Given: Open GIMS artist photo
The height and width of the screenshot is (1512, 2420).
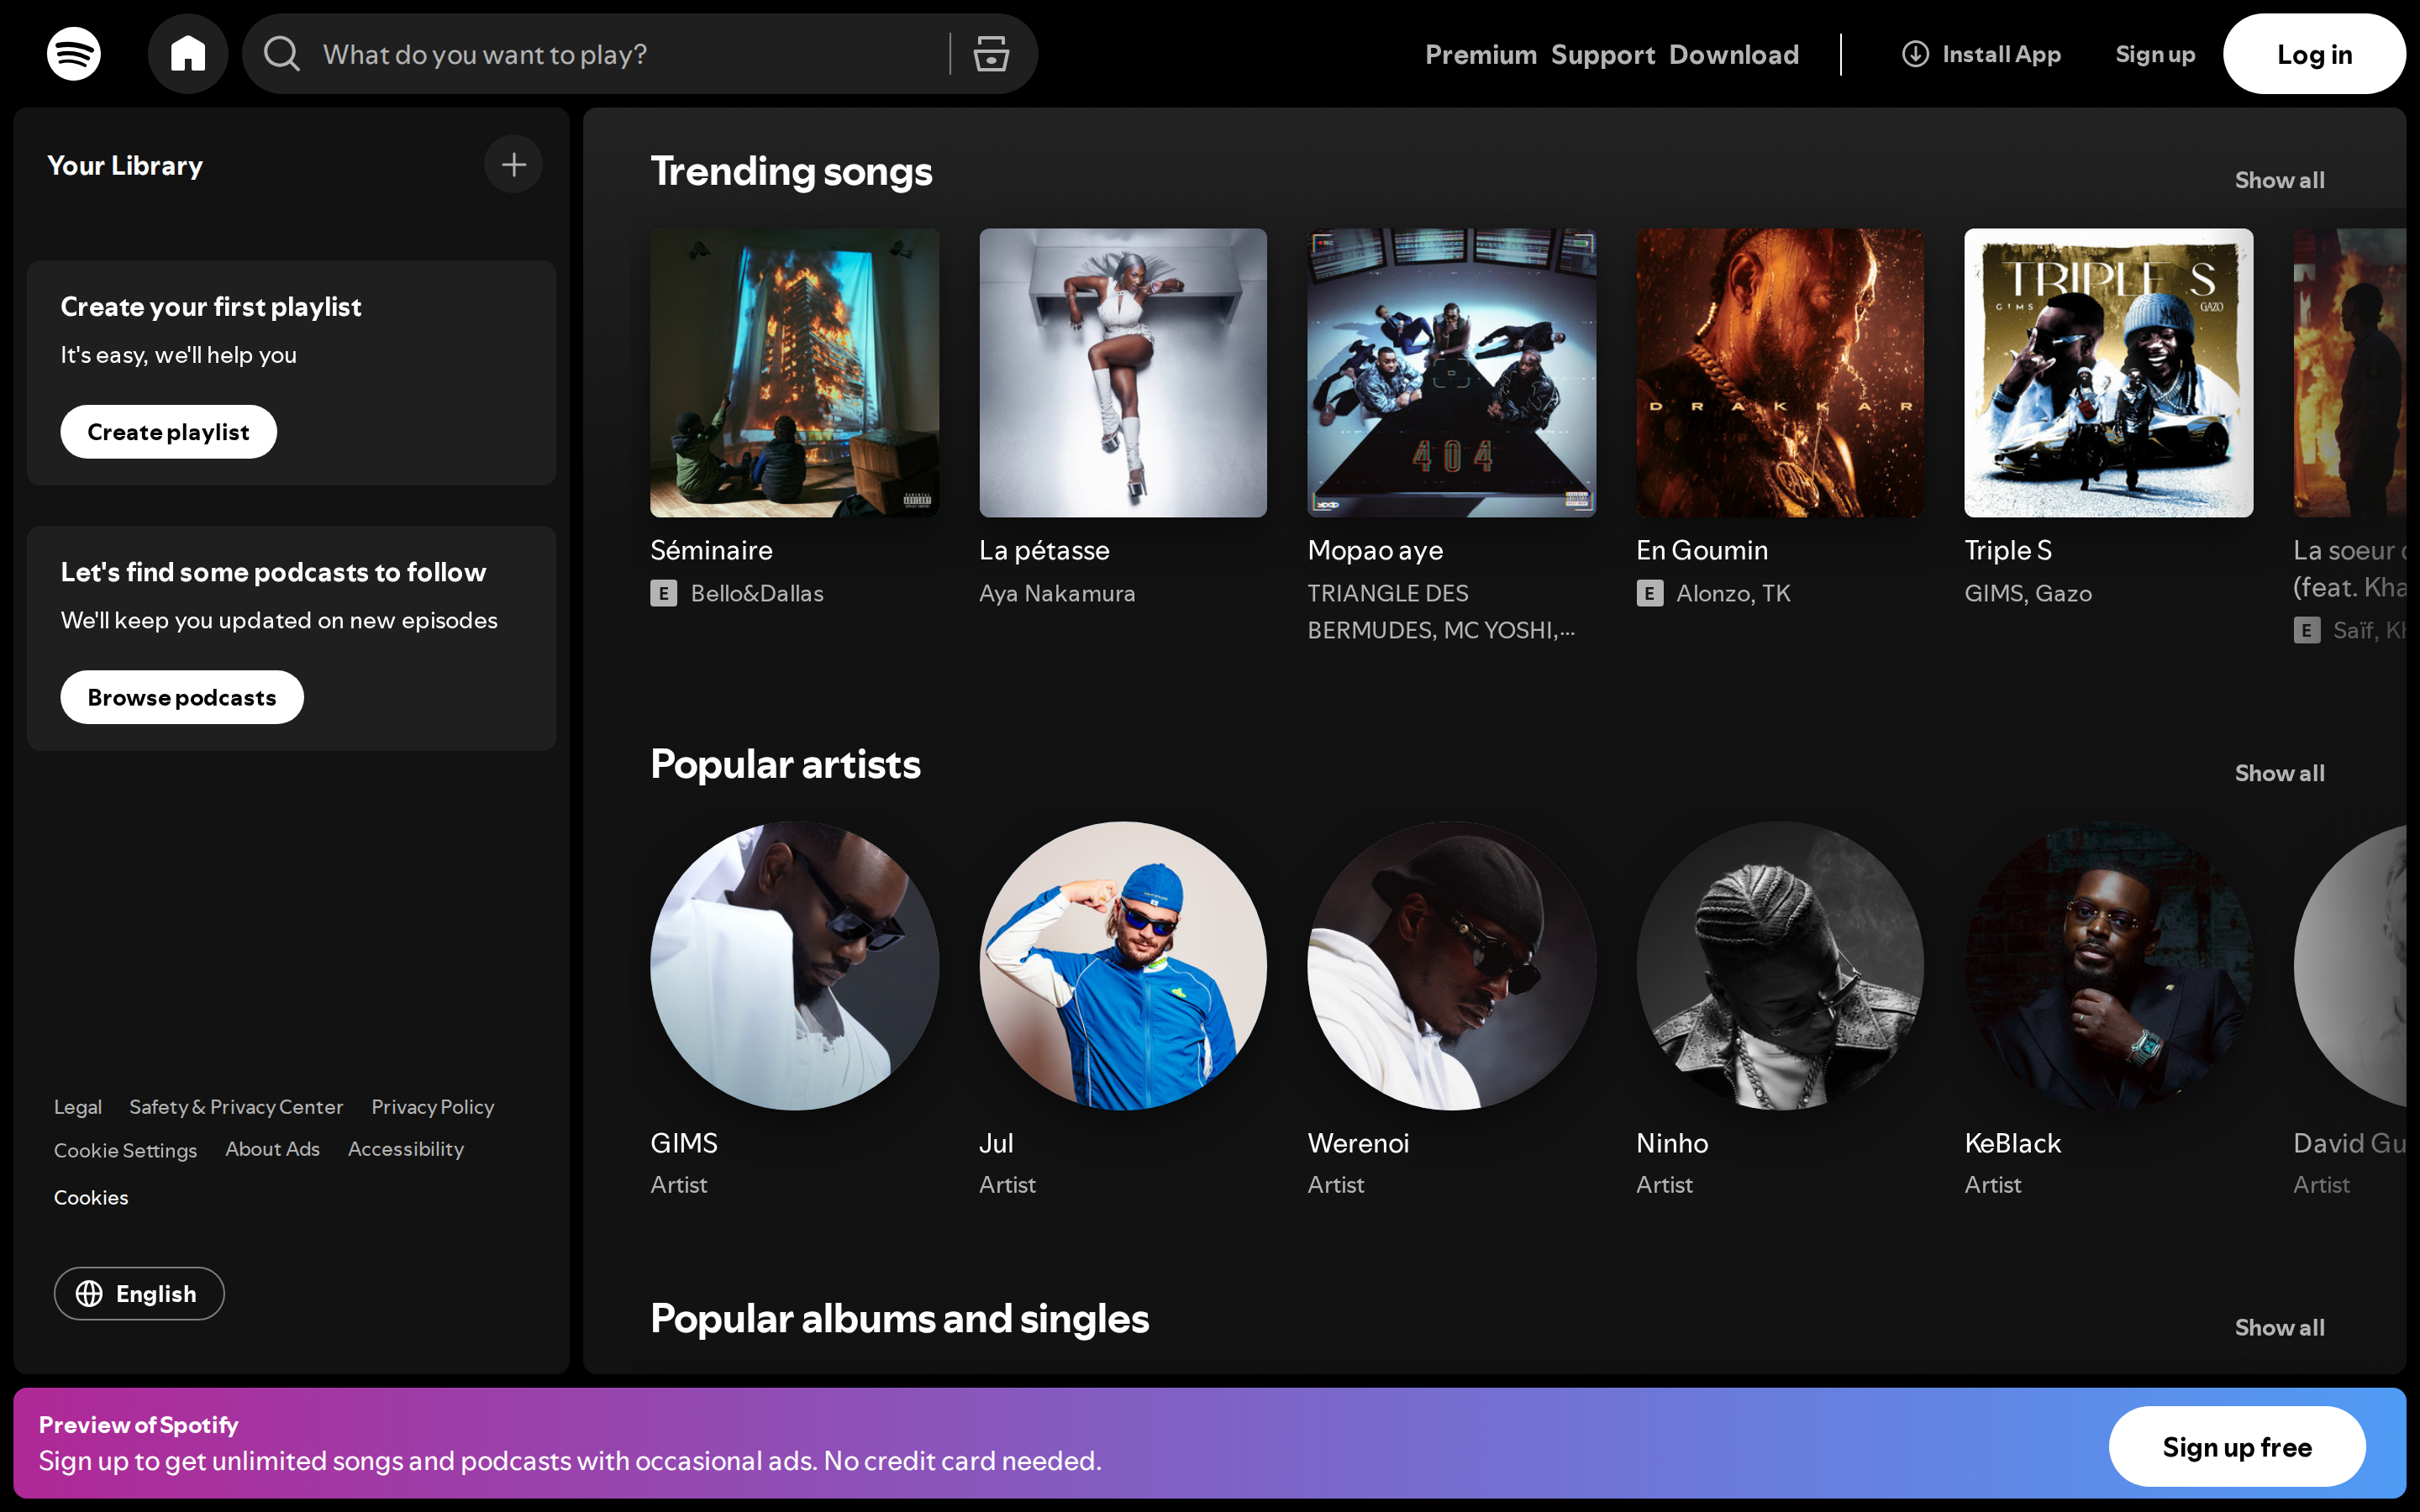Looking at the screenshot, I should [x=794, y=966].
